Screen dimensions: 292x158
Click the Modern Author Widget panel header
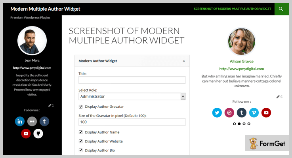point(132,61)
